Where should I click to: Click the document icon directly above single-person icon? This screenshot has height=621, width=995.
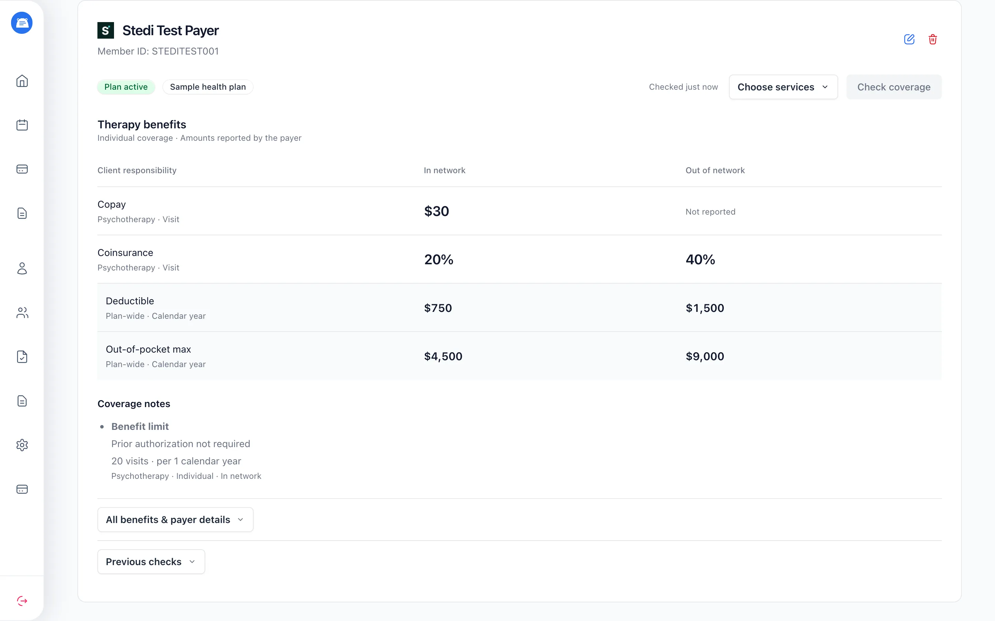[22, 213]
